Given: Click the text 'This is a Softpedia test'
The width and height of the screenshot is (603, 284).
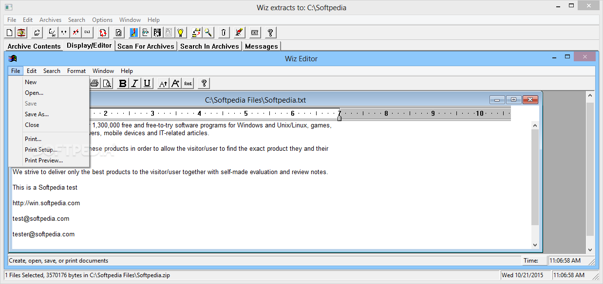Looking at the screenshot, I should coord(45,187).
